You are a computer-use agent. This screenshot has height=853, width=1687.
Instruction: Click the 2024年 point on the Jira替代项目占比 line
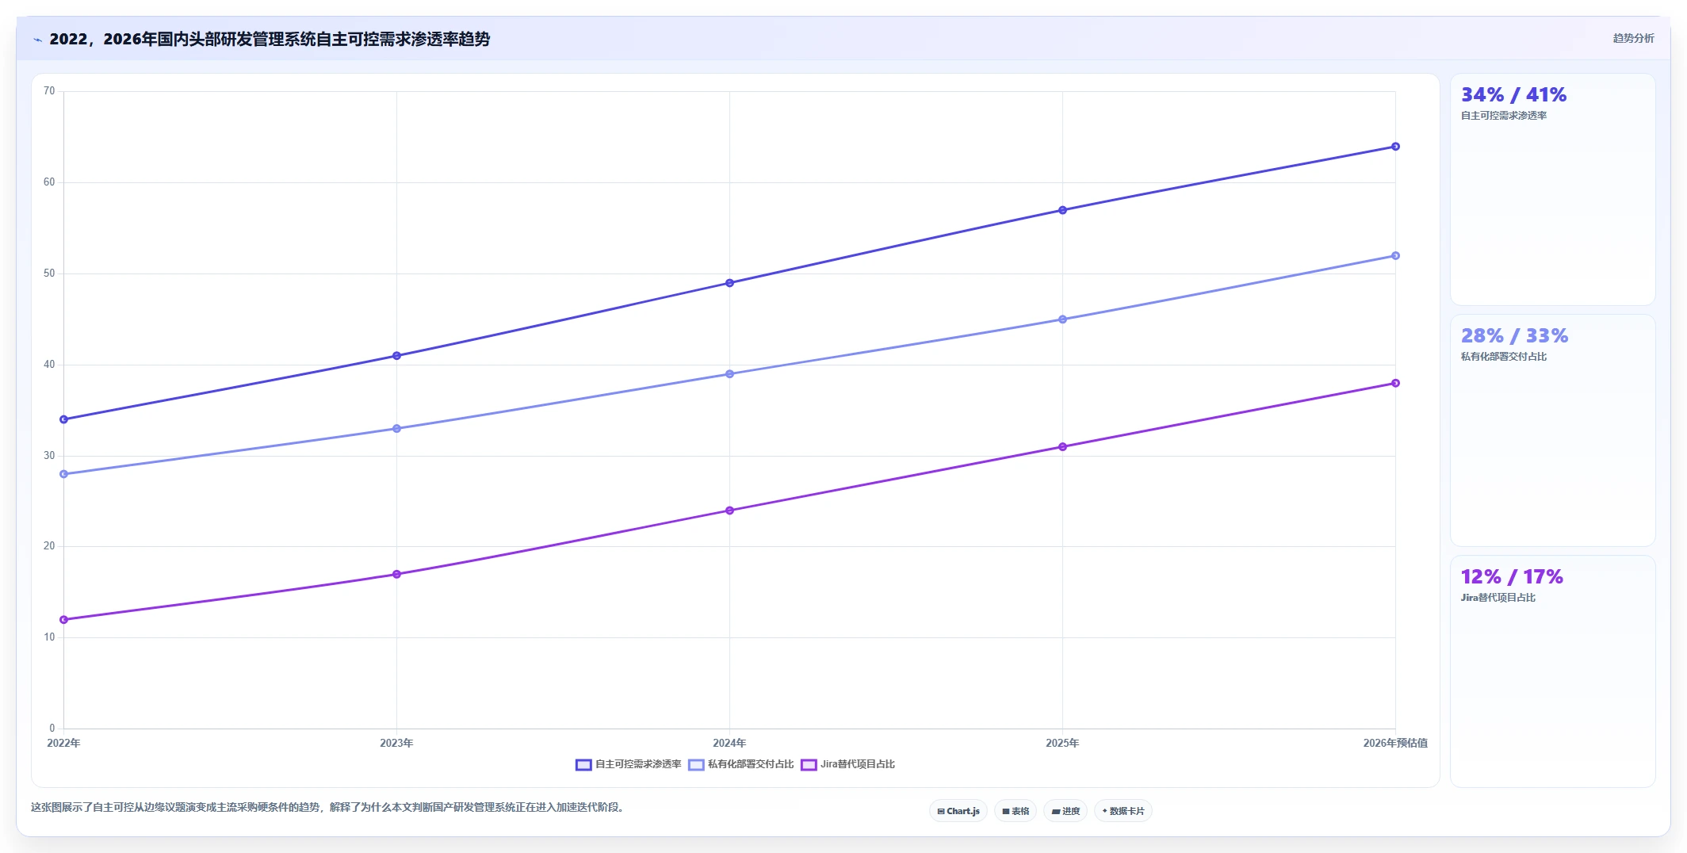[729, 511]
